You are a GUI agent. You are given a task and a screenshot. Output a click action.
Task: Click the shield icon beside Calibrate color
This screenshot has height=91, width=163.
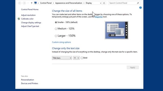[19, 19]
